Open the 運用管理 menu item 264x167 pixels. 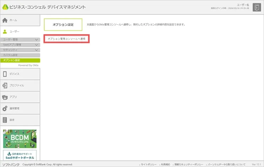tap(20, 109)
